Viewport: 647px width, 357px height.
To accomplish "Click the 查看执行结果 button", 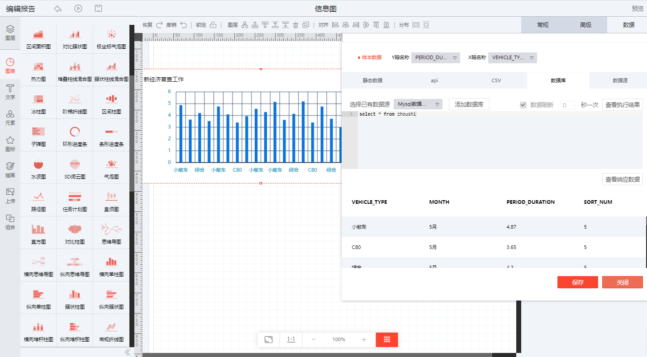I will pyautogui.click(x=623, y=105).
